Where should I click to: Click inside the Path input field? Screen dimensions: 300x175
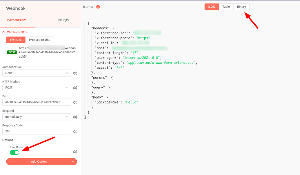pos(37,102)
